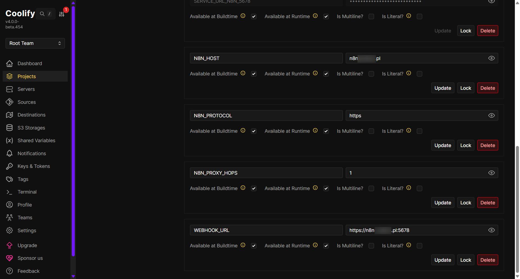Navigate to Keys & Tokens
The height and width of the screenshot is (279, 520).
tap(35, 166)
